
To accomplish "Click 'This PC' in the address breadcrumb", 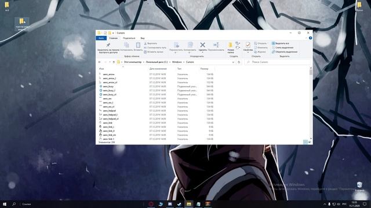I will point(133,62).
